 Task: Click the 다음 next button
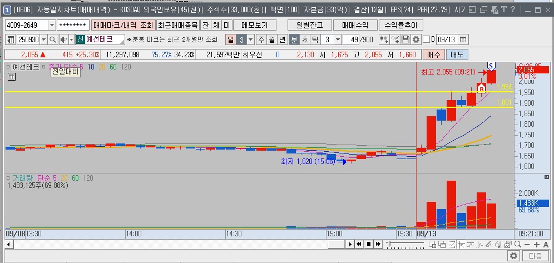pyautogui.click(x=536, y=256)
